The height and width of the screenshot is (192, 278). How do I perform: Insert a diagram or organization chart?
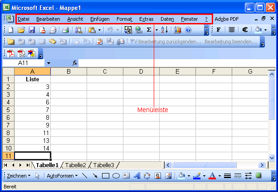point(147,176)
